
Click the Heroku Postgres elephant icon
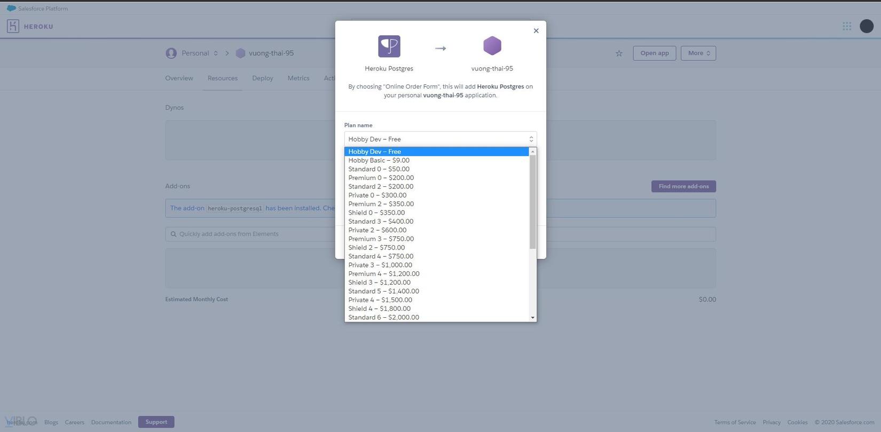coord(389,46)
